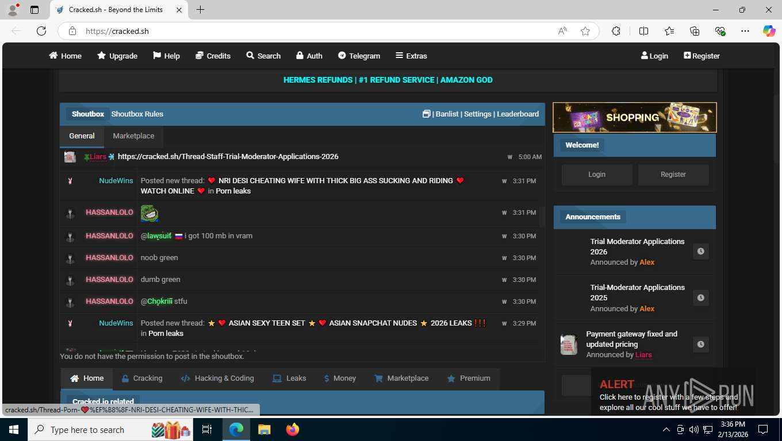Open the Auth page
The image size is (782, 441).
click(309, 56)
